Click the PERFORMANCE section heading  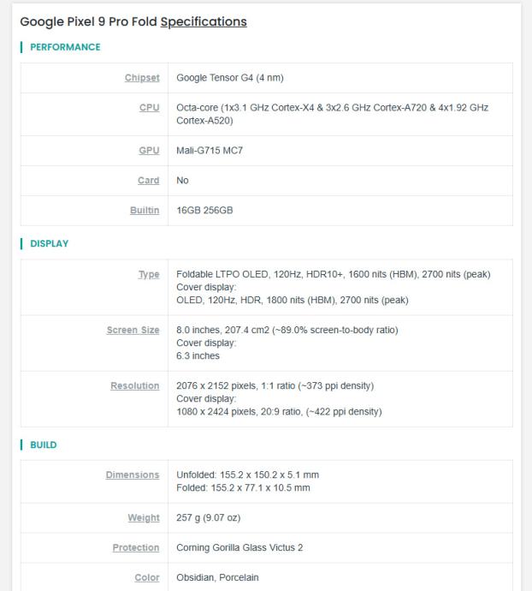tap(65, 47)
